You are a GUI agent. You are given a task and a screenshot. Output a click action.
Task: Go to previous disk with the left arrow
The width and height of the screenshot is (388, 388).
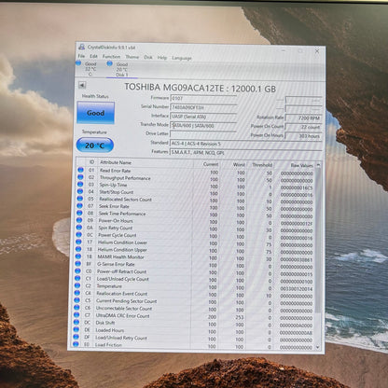coord(82,85)
